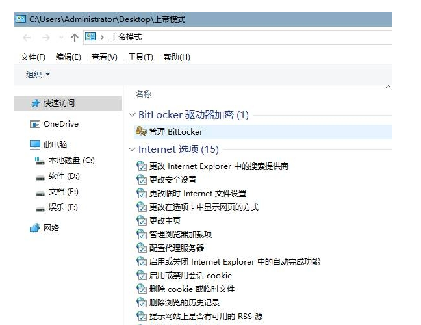Click the BitLocker 驱动器加密 (1) group header

[x=194, y=115]
